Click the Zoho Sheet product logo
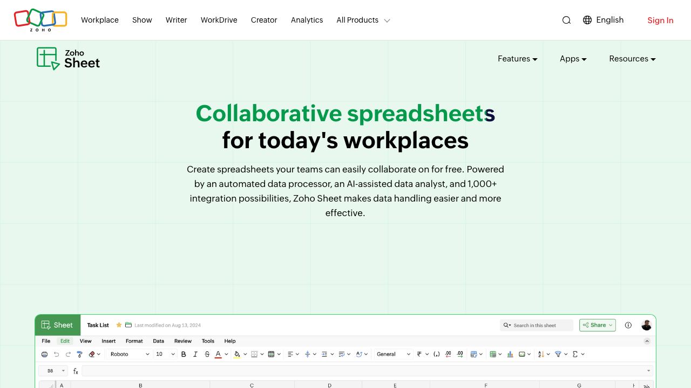Screen dimensions: 691x388 [x=69, y=59]
